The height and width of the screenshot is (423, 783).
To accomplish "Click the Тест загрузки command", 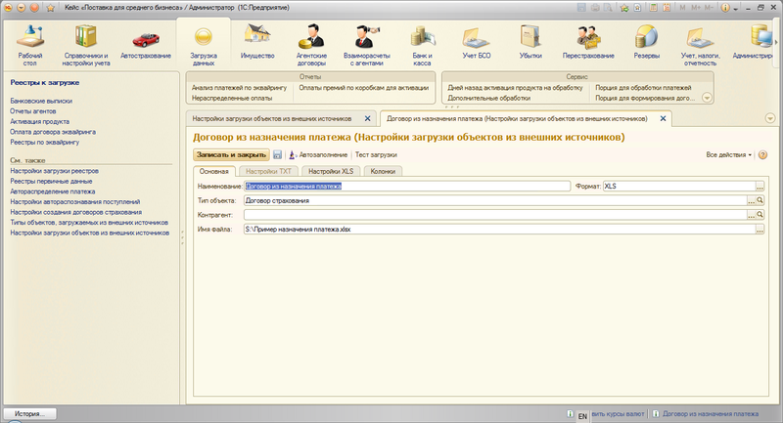I will (376, 154).
